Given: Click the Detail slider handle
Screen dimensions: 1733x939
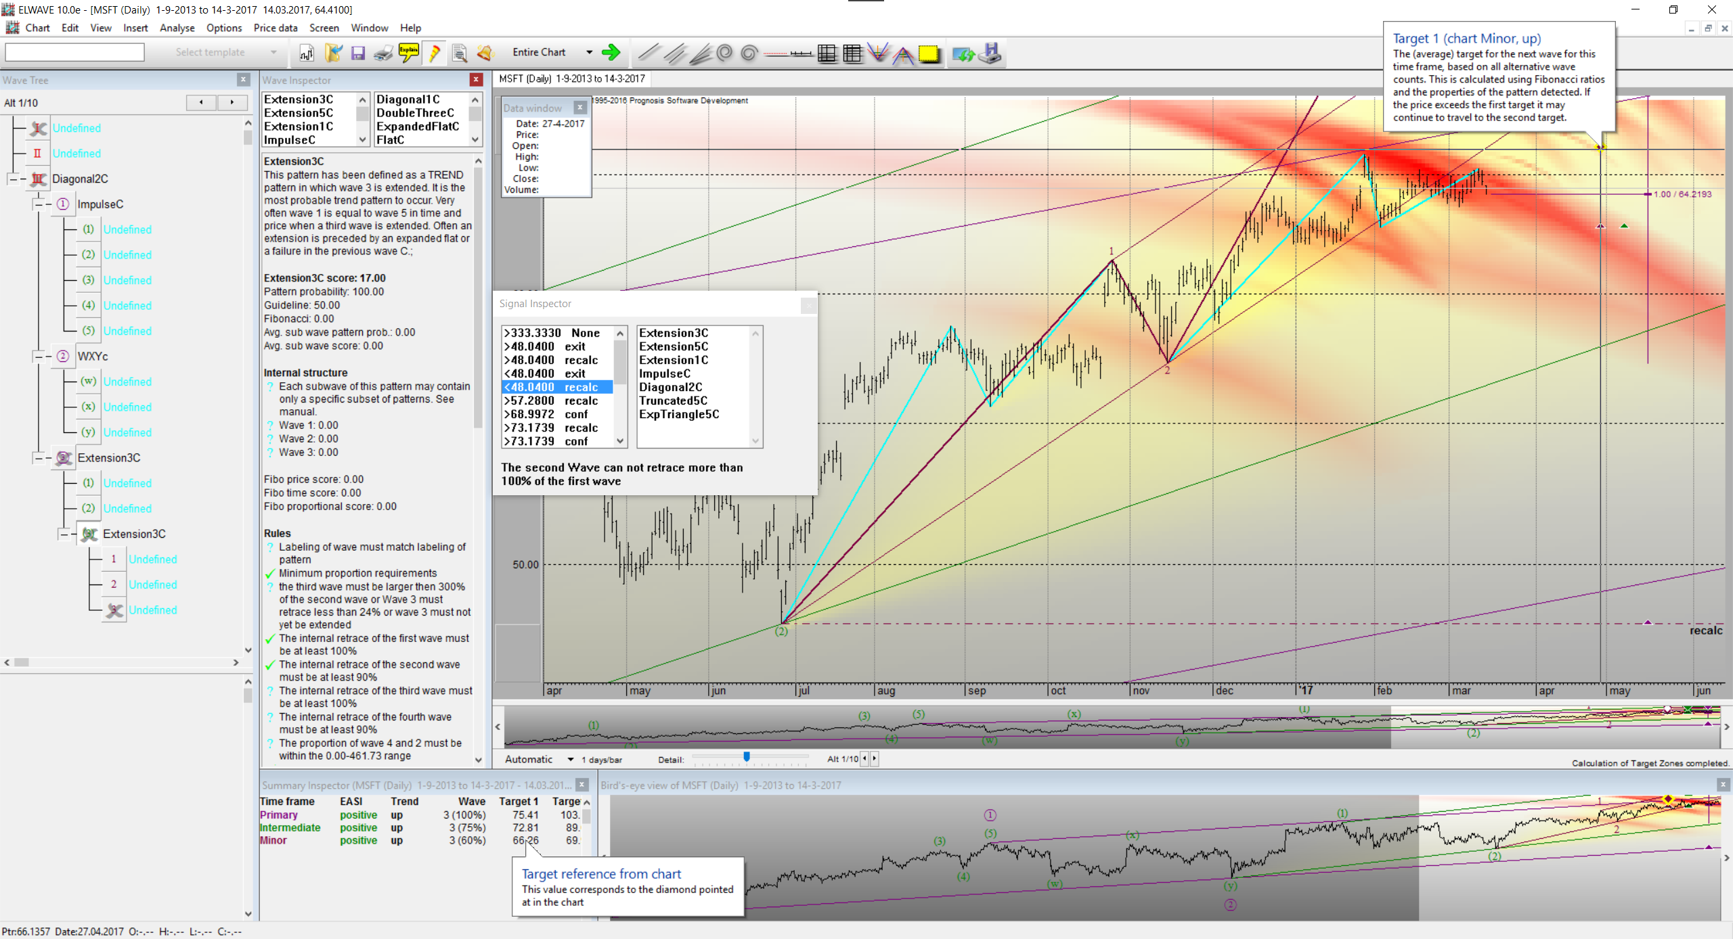Looking at the screenshot, I should coord(746,757).
